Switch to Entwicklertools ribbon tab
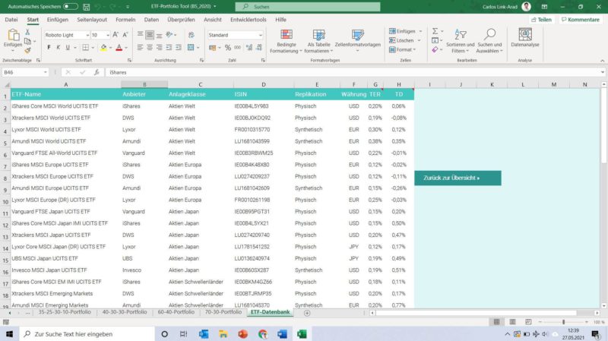 point(249,20)
